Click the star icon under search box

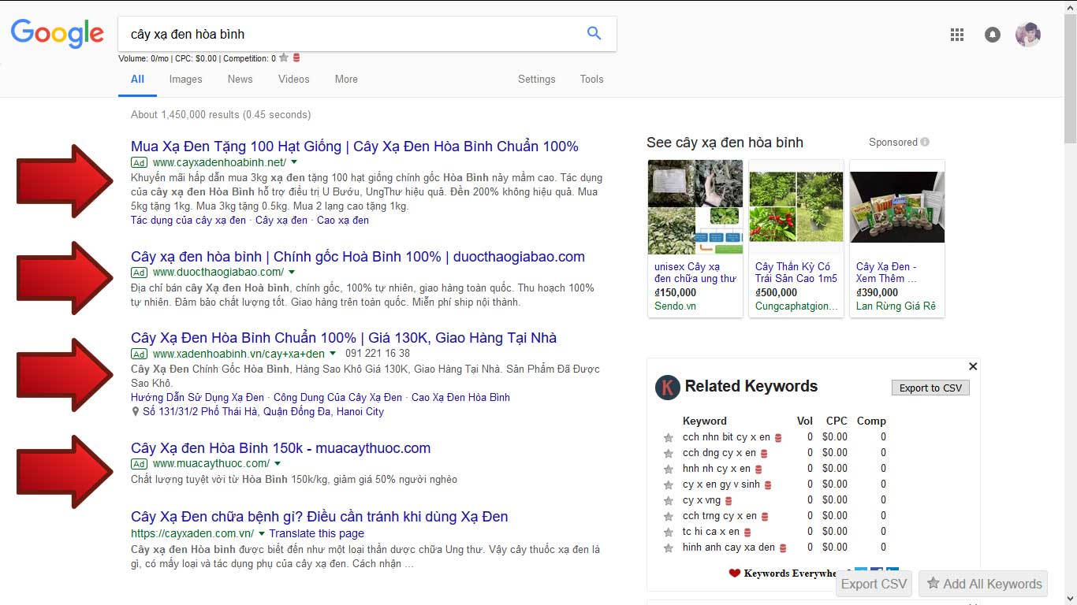[284, 58]
